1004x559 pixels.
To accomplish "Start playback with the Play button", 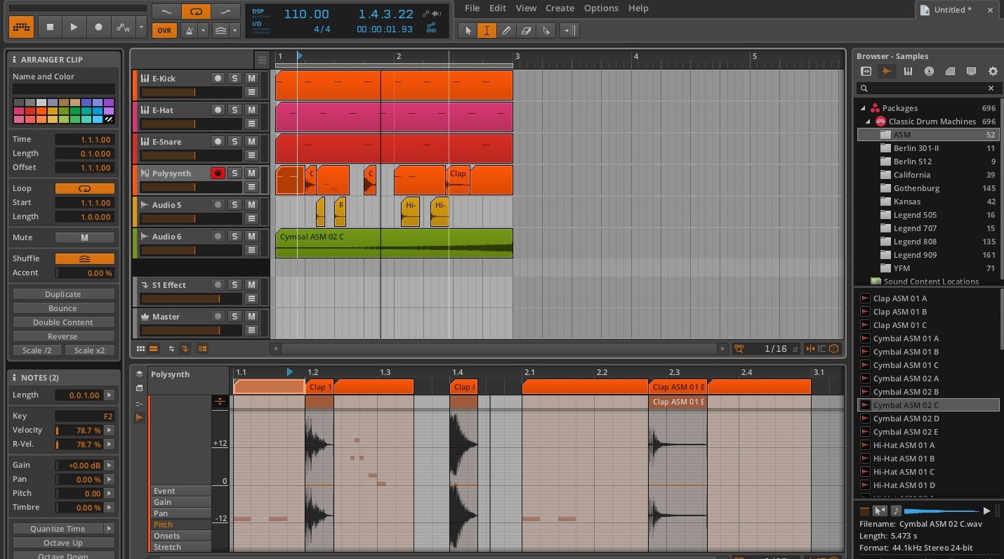I will [74, 27].
